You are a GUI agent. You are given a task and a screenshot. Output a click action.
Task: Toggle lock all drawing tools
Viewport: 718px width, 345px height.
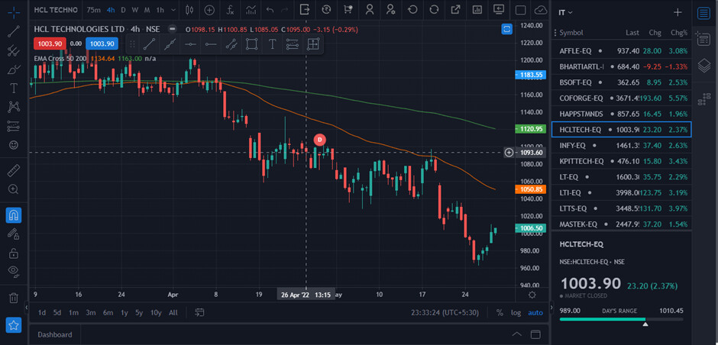click(14, 253)
